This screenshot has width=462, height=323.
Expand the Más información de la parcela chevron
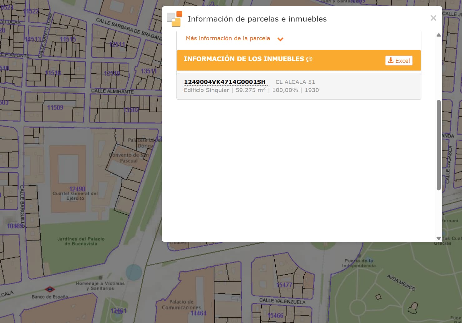click(280, 39)
